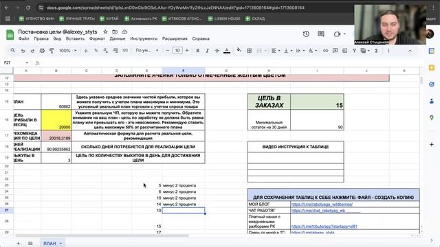Open Tasks in side panel
This screenshot has width=440, height=247.
click(x=432, y=84)
